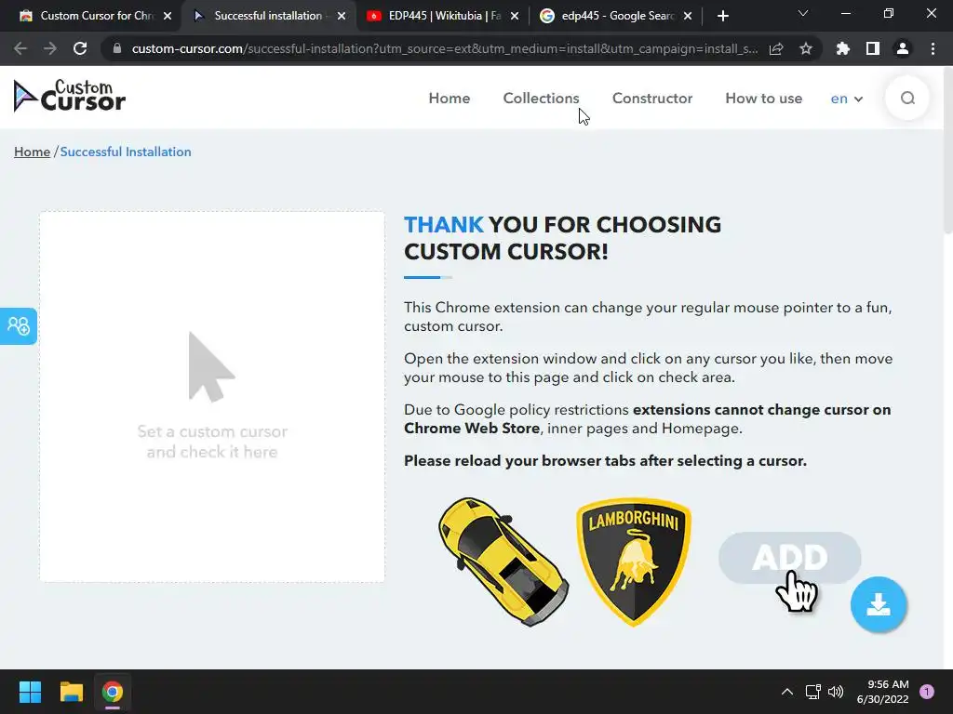This screenshot has height=714, width=953.
Task: Bookmark this page with the star
Action: 806,48
